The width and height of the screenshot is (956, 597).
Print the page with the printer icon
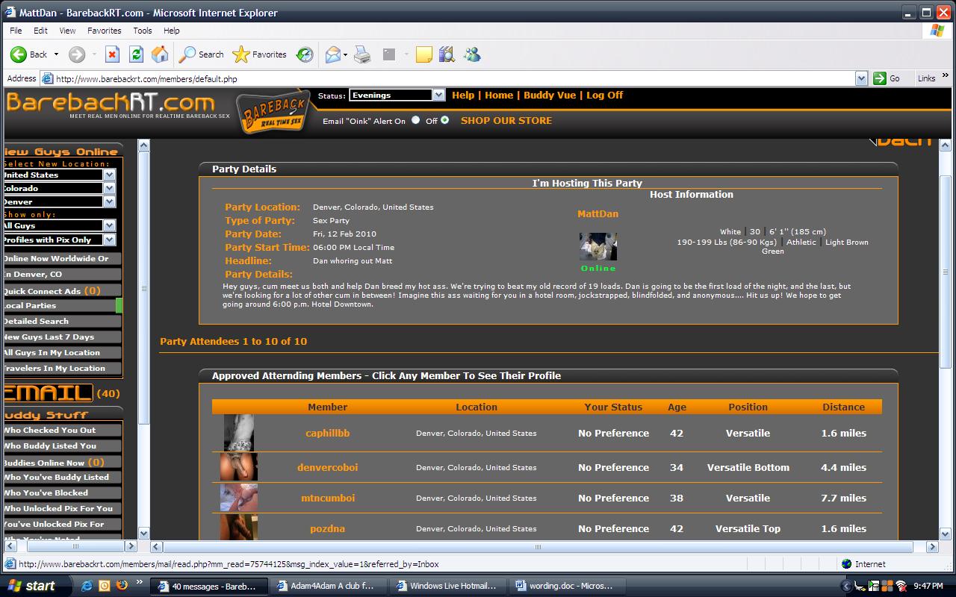(x=362, y=54)
